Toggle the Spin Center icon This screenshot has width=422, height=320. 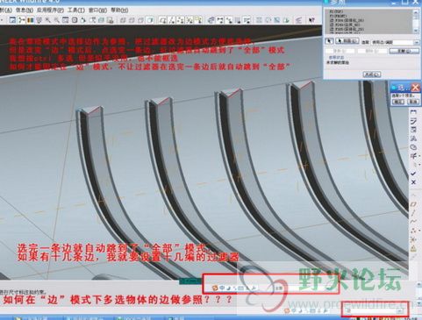coord(22,20)
